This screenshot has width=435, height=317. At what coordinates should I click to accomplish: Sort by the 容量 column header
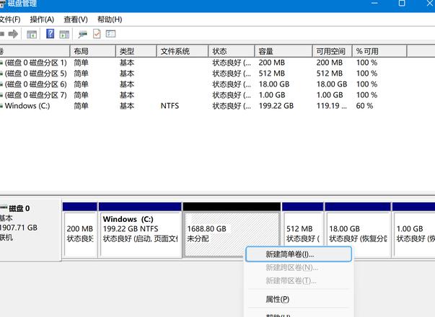coord(284,51)
